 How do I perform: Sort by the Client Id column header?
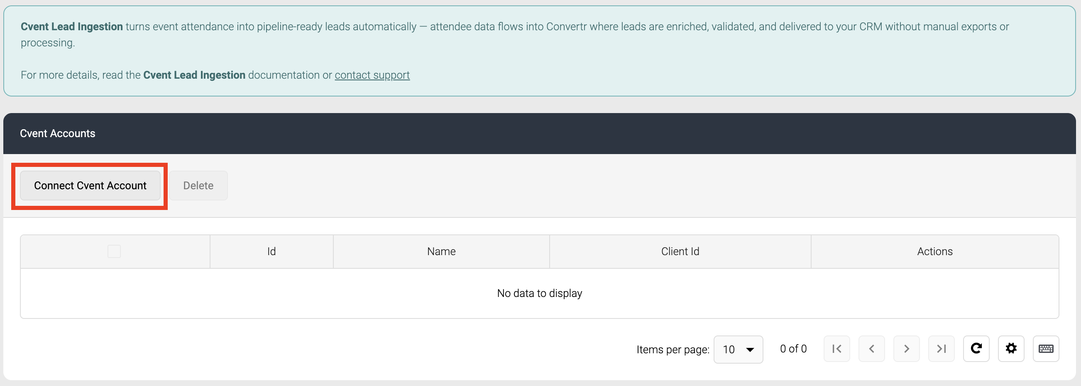point(680,251)
